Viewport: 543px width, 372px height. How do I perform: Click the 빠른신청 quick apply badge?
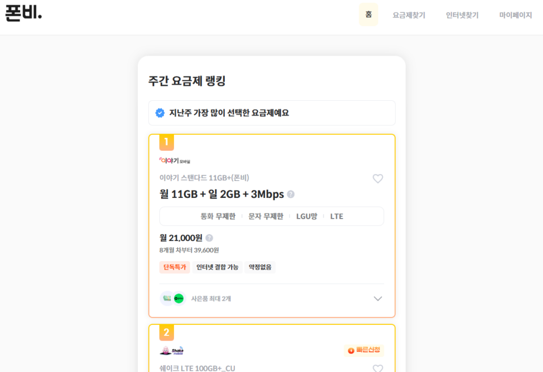tap(364, 350)
